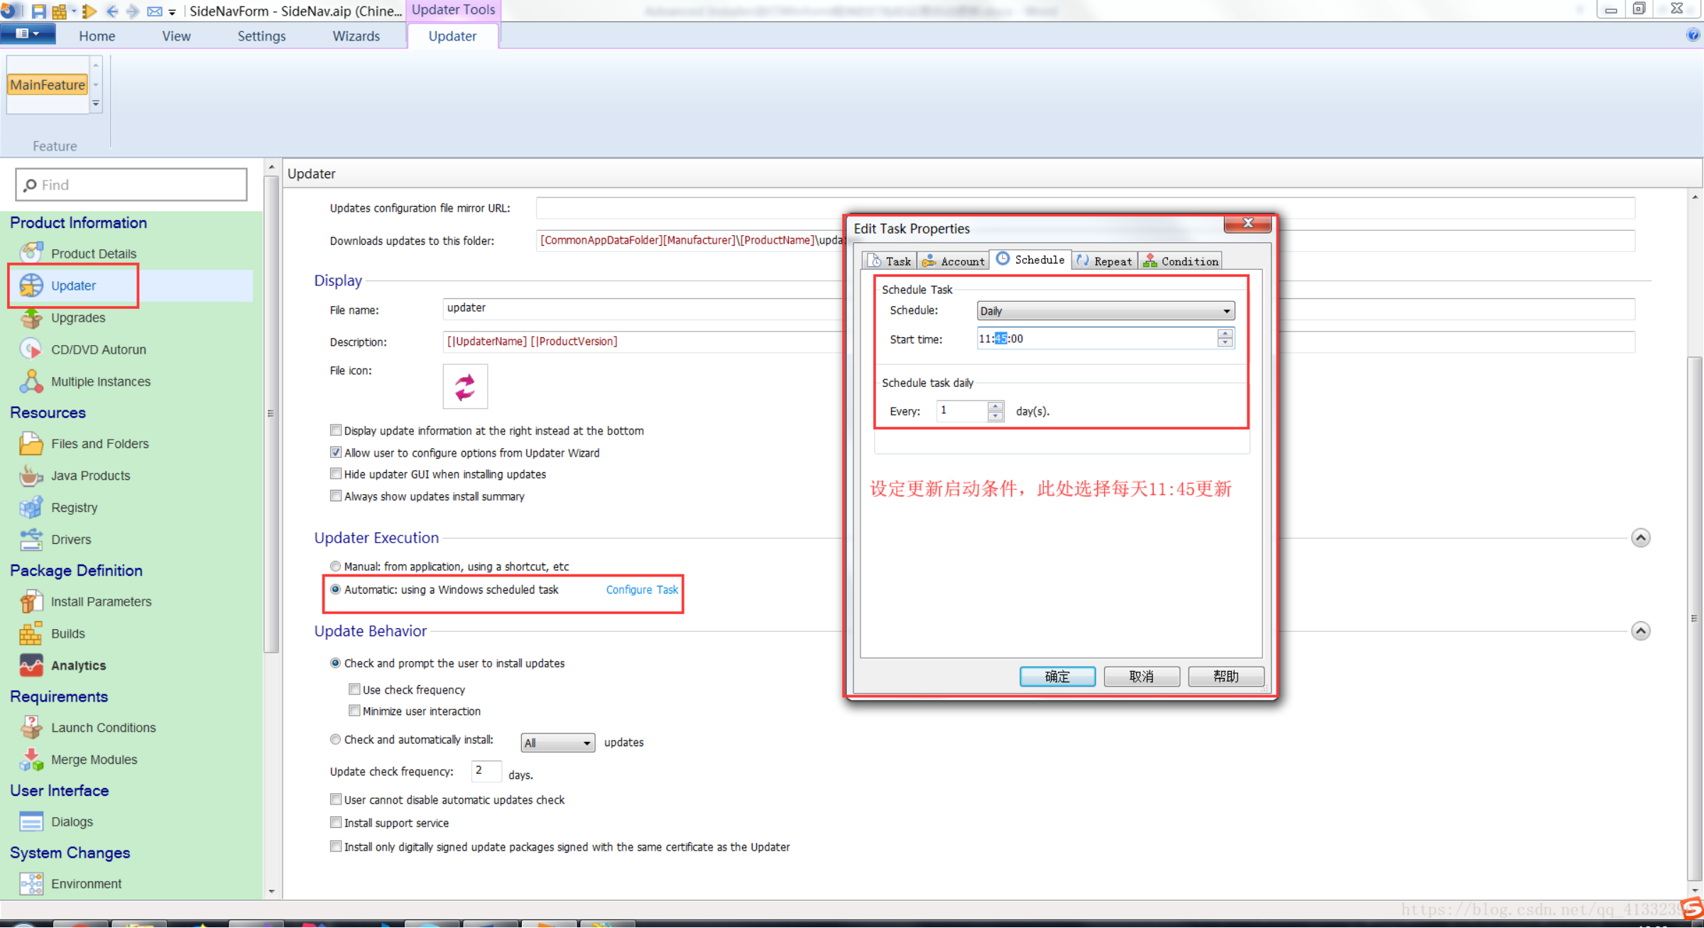Enable Hide updater GUI when installing updates
Image resolution: width=1704 pixels, height=928 pixels.
pyautogui.click(x=336, y=474)
